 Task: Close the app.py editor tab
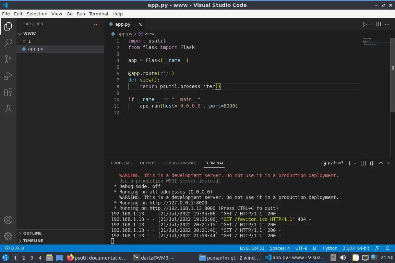pos(140,24)
